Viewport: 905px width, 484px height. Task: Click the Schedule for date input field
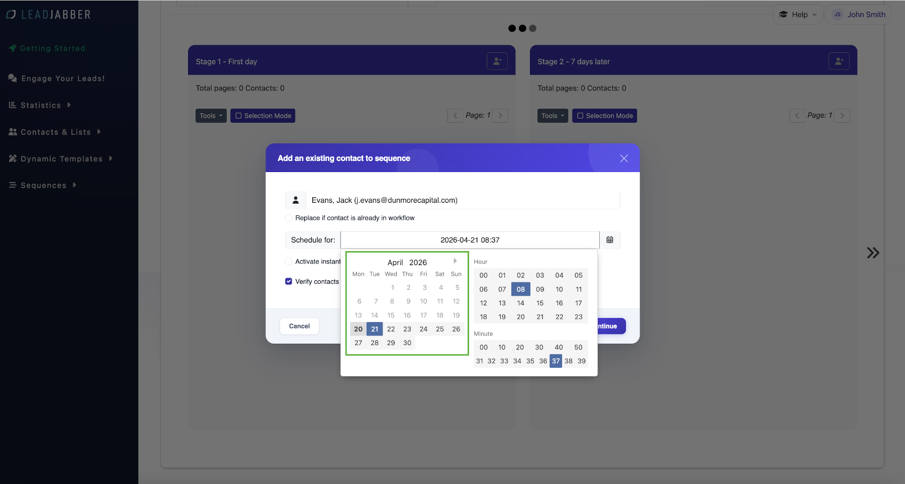click(x=470, y=240)
